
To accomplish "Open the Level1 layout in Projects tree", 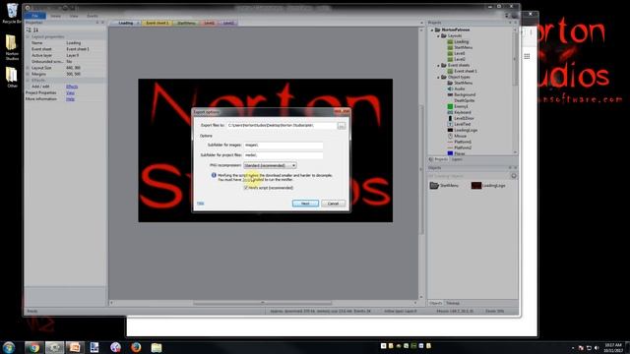I will (460, 53).
